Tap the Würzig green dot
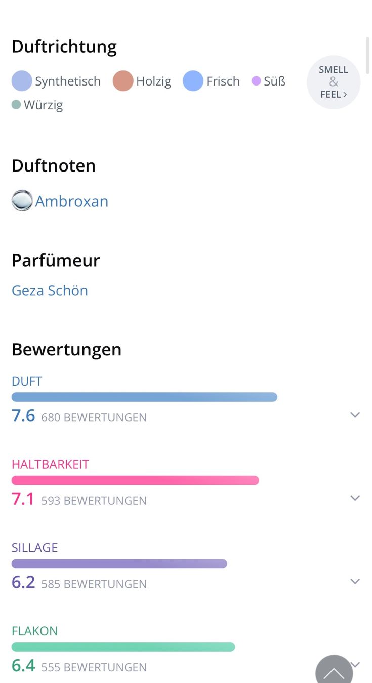The height and width of the screenshot is (683, 372). click(16, 105)
